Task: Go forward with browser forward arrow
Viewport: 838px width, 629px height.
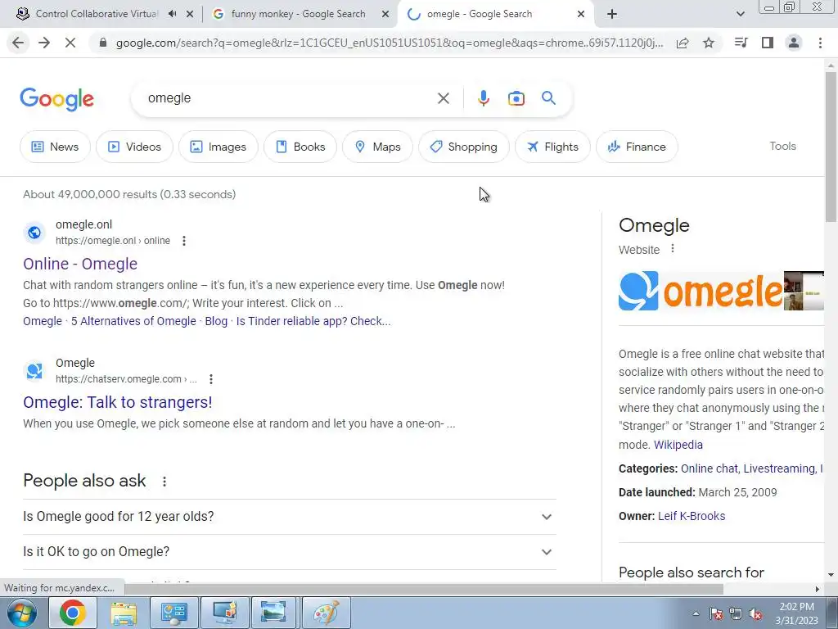Action: (44, 43)
